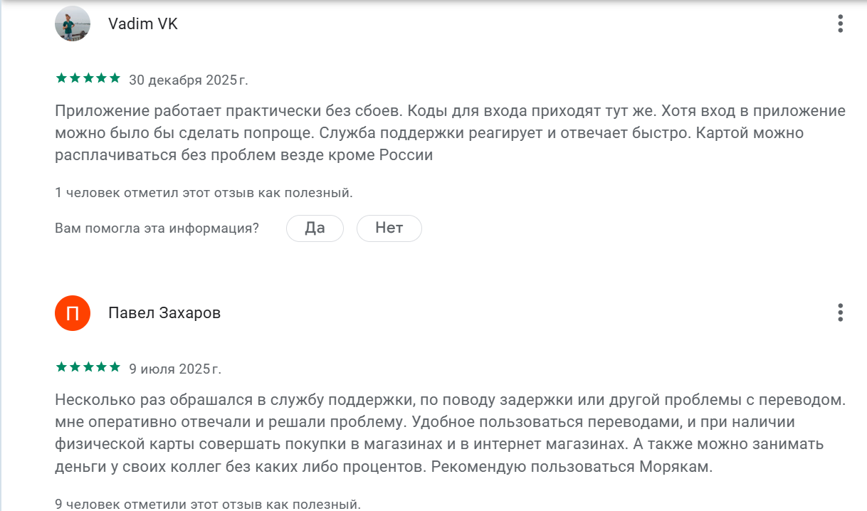
Task: Mark the review helpful with Да
Action: point(315,228)
